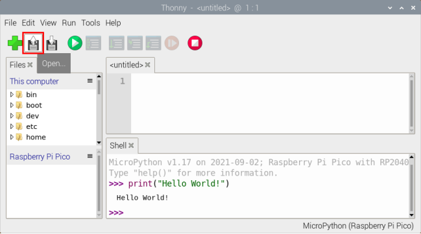Click the editor vertical scrollbar
This screenshot has width=421, height=234.
point(412,104)
